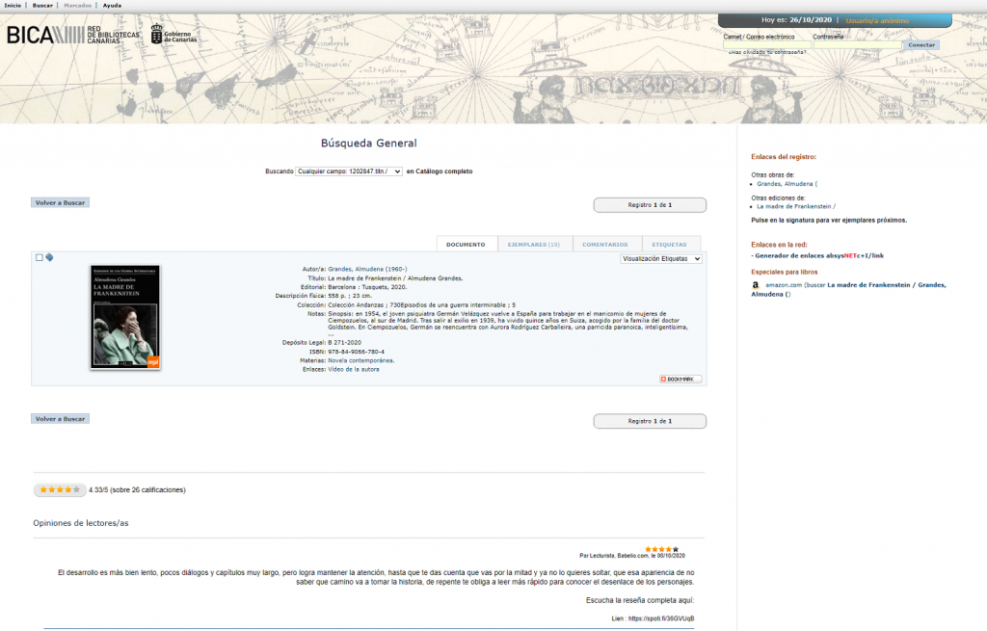Click the upper Volver a Buscar button

(60, 203)
